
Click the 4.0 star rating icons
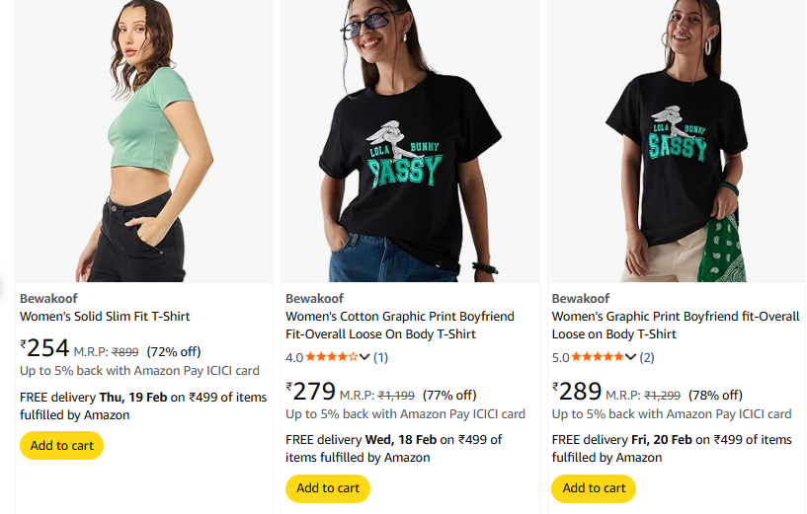(x=332, y=357)
